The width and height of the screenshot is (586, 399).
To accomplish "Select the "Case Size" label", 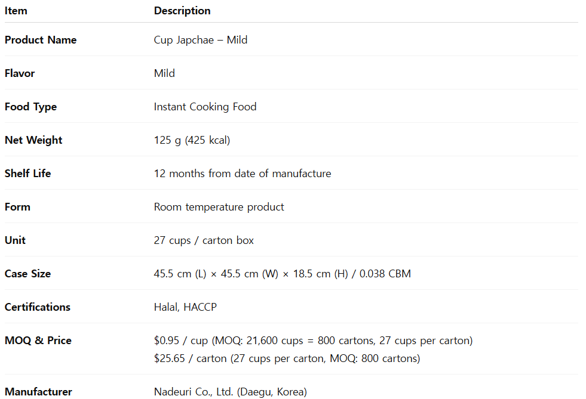I will tap(27, 274).
